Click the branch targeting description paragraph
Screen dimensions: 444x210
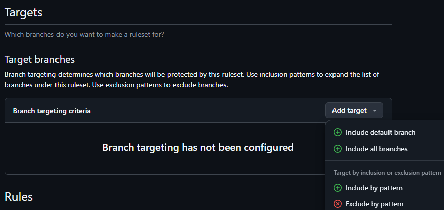[192, 80]
